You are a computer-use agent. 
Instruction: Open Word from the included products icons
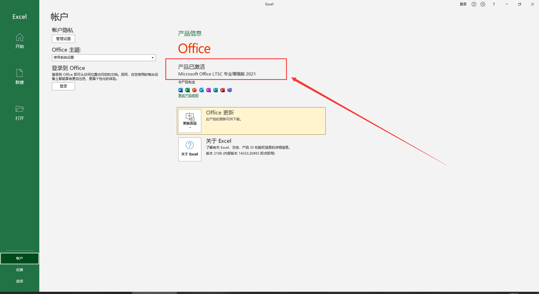coord(180,90)
